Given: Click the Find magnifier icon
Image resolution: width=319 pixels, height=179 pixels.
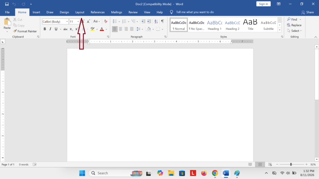Looking at the screenshot, I should (289, 19).
